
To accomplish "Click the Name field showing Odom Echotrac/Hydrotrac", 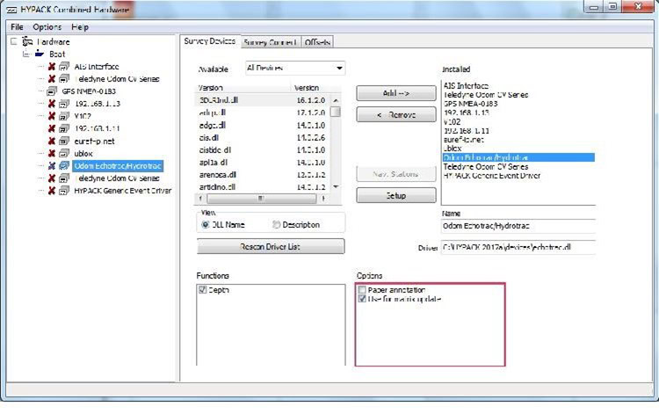I will (x=518, y=226).
